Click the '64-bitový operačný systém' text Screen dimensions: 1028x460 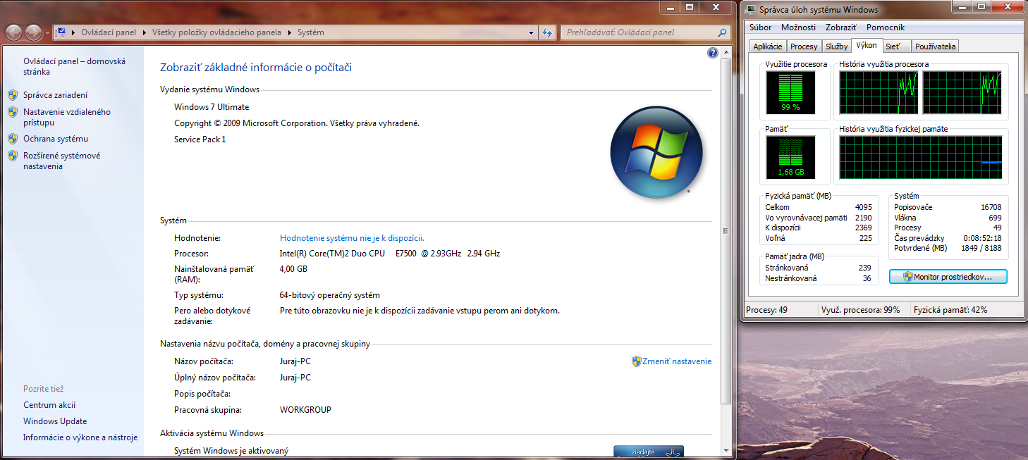pyautogui.click(x=330, y=295)
